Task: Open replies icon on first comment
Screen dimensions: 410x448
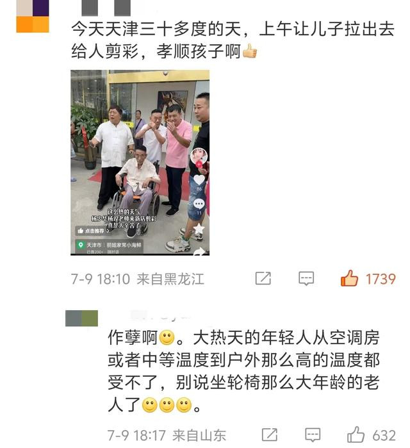Action: point(306,278)
